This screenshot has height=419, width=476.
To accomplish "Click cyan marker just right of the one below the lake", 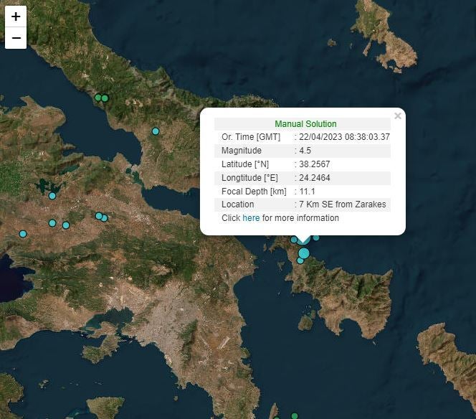I will (x=66, y=225).
